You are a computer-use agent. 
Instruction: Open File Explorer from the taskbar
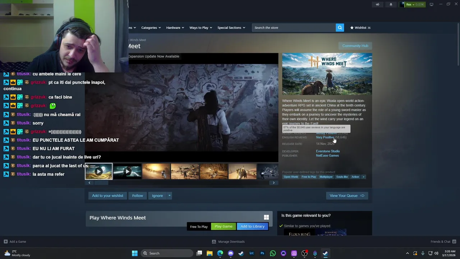(210, 253)
